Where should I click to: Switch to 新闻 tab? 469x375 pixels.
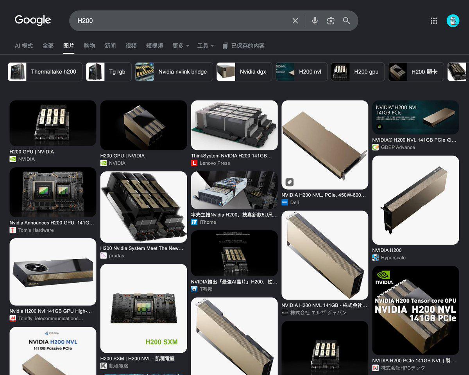click(x=110, y=46)
